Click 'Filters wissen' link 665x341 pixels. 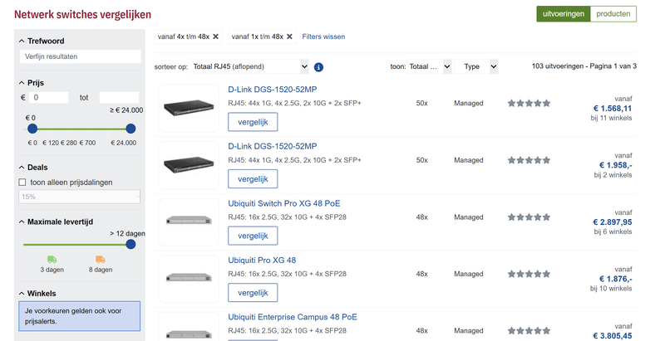tap(323, 37)
